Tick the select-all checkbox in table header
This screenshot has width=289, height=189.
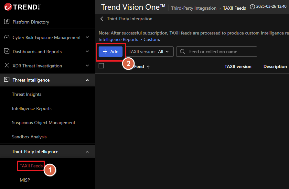[101, 66]
